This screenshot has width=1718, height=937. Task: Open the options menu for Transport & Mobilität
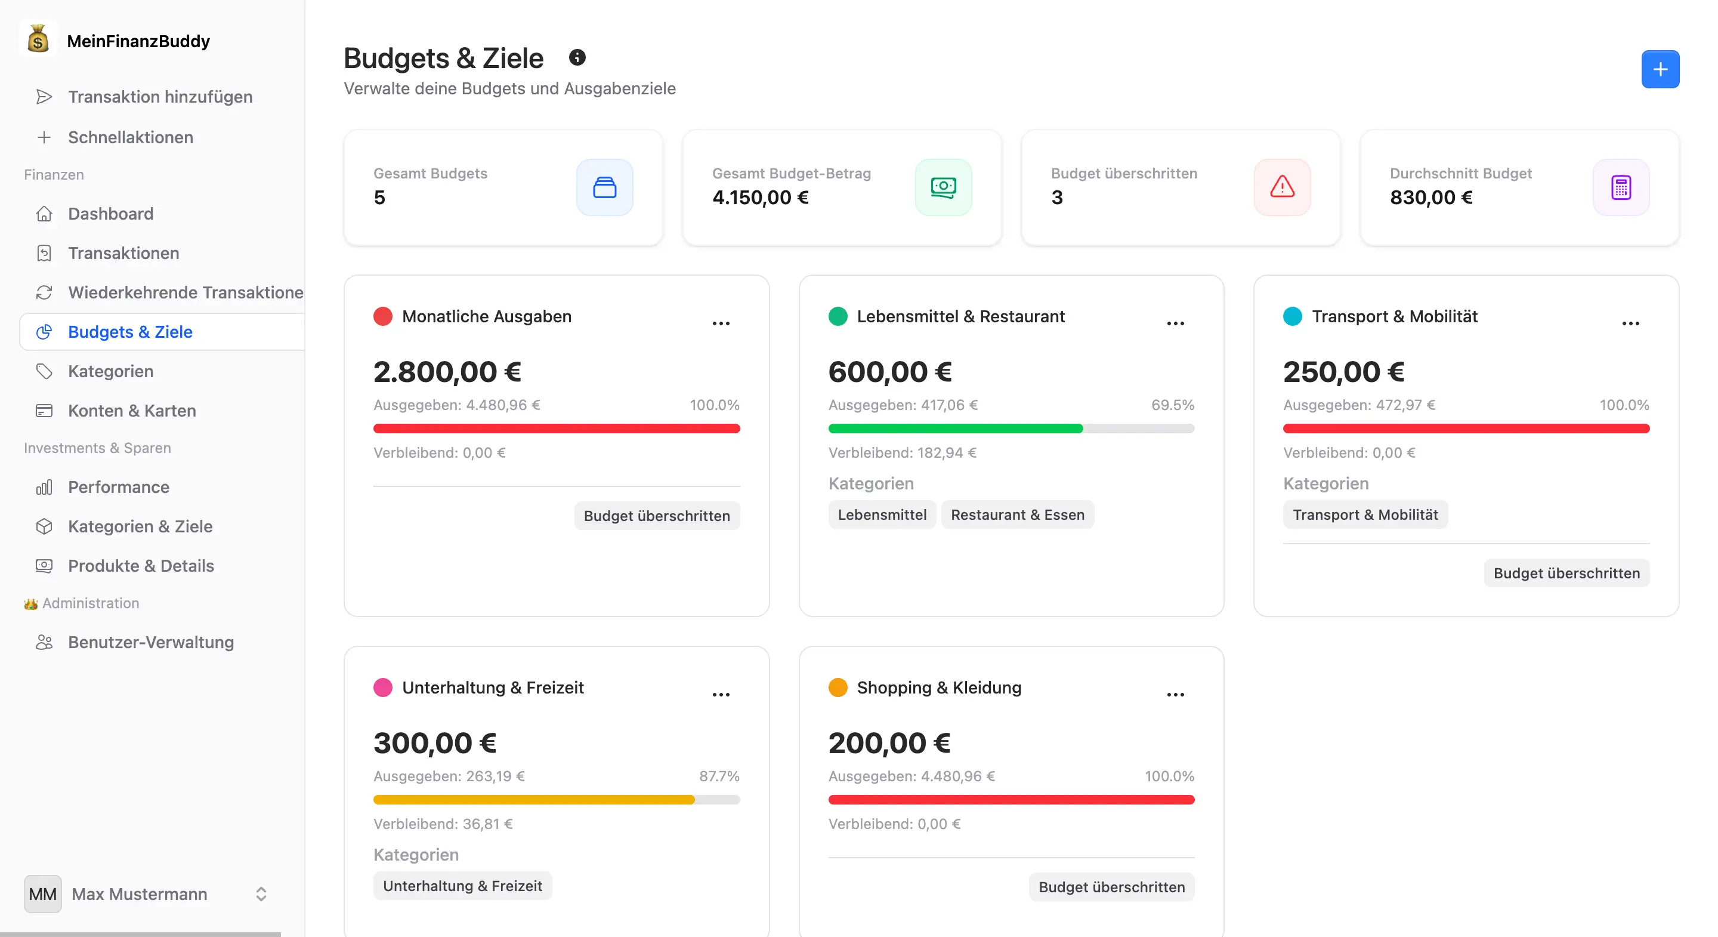point(1631,323)
